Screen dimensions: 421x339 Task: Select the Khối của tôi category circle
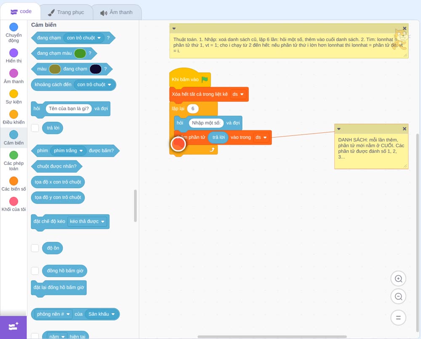coord(14,201)
